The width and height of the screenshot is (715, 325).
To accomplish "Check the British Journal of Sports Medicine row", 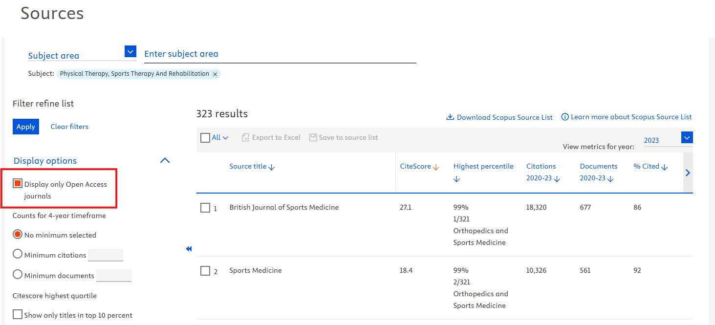I will click(205, 208).
